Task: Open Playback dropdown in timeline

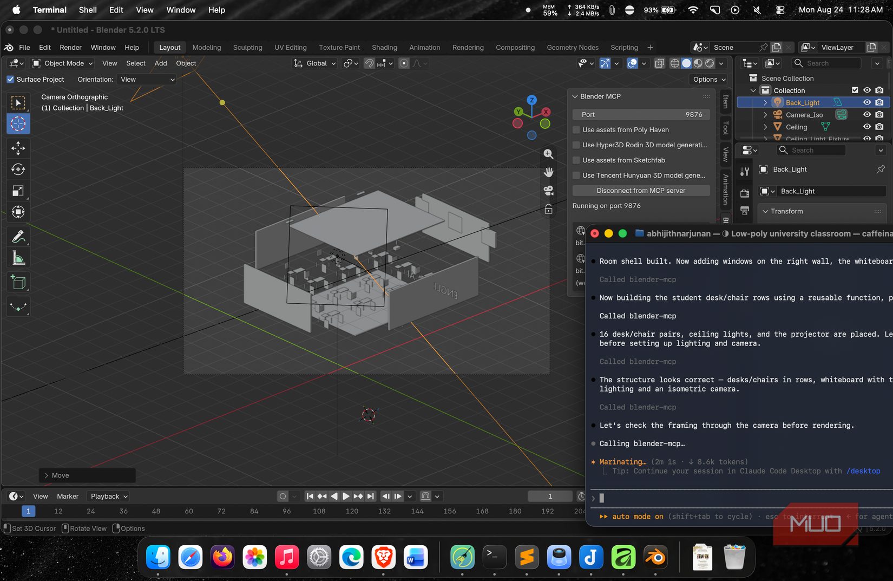Action: point(109,497)
